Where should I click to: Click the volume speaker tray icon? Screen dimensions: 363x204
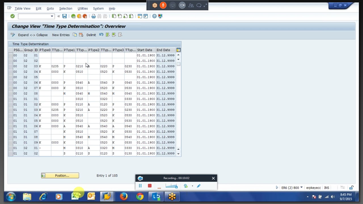point(333,197)
